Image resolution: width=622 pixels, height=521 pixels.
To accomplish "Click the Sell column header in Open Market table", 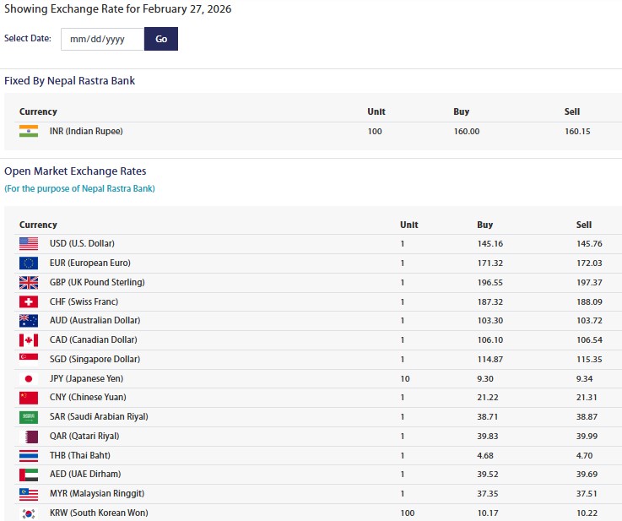I will click(584, 225).
